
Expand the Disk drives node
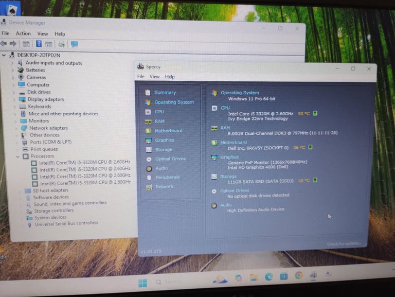[14, 92]
